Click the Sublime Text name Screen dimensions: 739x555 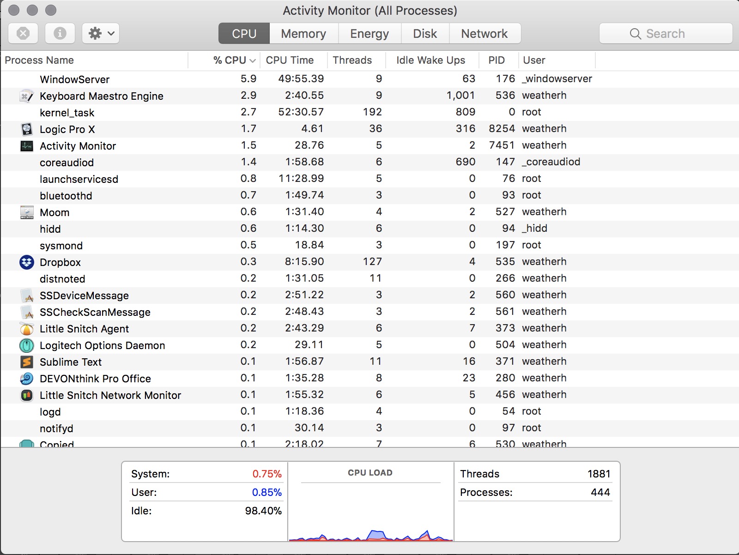click(71, 362)
